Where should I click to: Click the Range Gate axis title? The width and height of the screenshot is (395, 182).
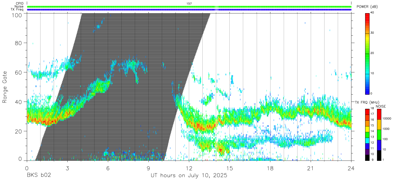[x=5, y=87]
